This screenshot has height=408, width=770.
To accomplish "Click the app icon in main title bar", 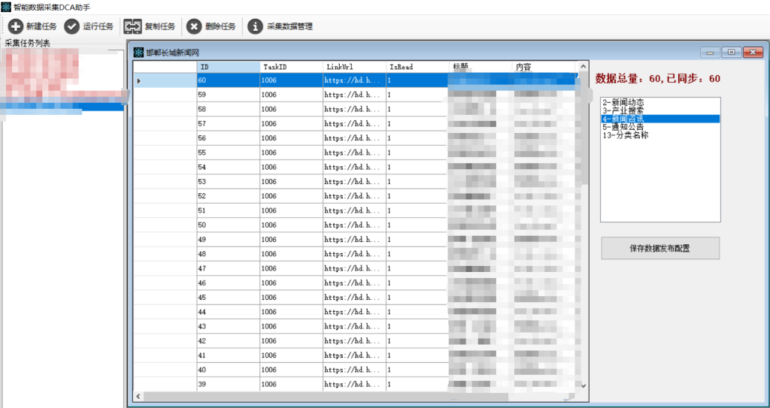I will [6, 6].
